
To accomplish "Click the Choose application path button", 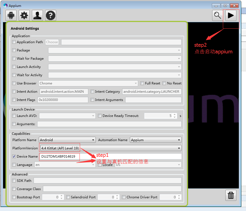I will coord(52,42).
